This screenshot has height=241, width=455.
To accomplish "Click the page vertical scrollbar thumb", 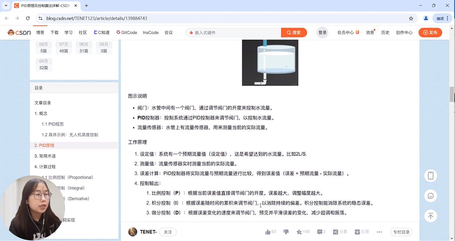I will [452, 94].
